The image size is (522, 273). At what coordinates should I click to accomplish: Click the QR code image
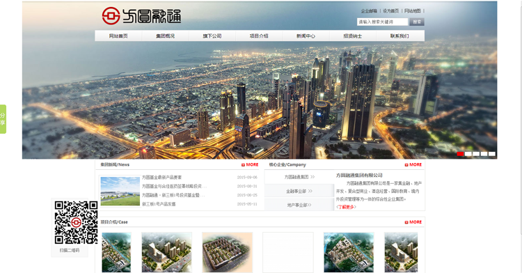pyautogui.click(x=77, y=222)
